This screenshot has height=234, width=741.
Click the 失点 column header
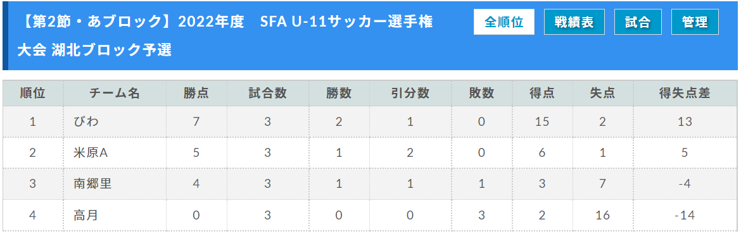tap(602, 94)
